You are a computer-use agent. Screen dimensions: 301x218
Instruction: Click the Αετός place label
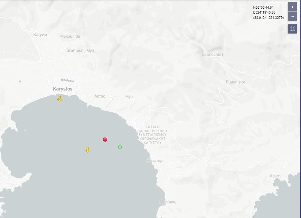click(x=100, y=96)
